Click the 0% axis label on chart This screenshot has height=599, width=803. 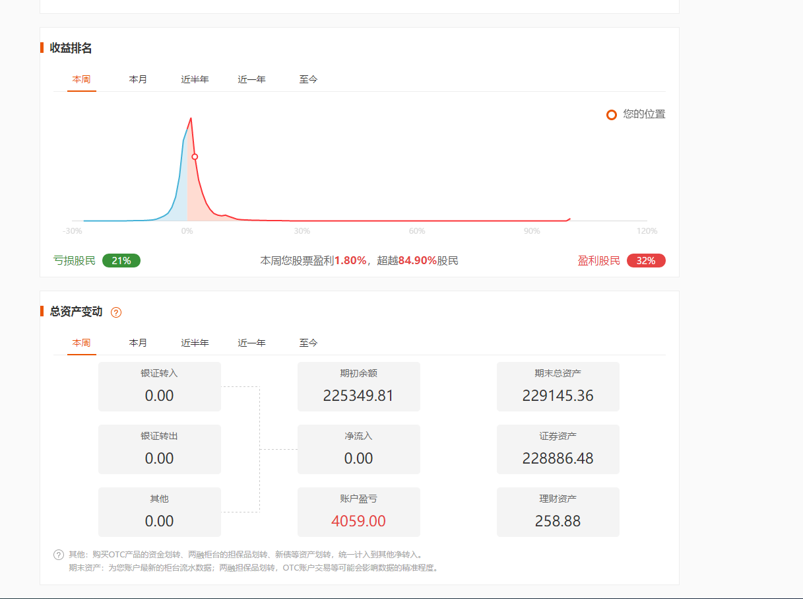[187, 231]
